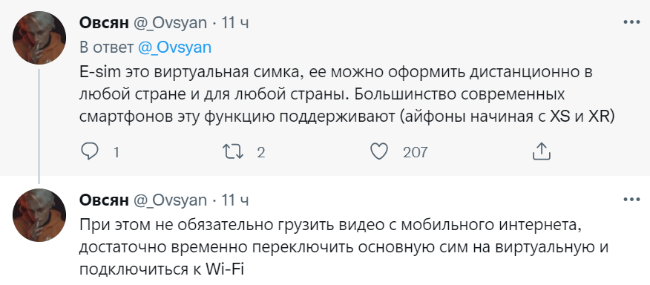Viewport: 650px width, 285px height.
Task: Click the reply count '1'
Action: [116, 153]
